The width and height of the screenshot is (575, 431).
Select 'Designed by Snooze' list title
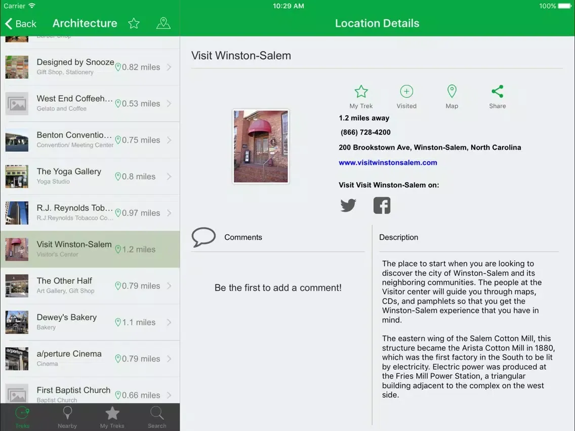pyautogui.click(x=75, y=62)
